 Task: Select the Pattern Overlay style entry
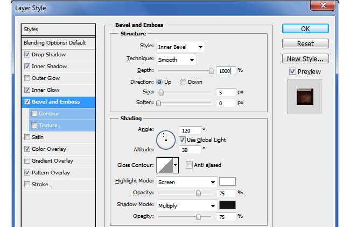[51, 173]
